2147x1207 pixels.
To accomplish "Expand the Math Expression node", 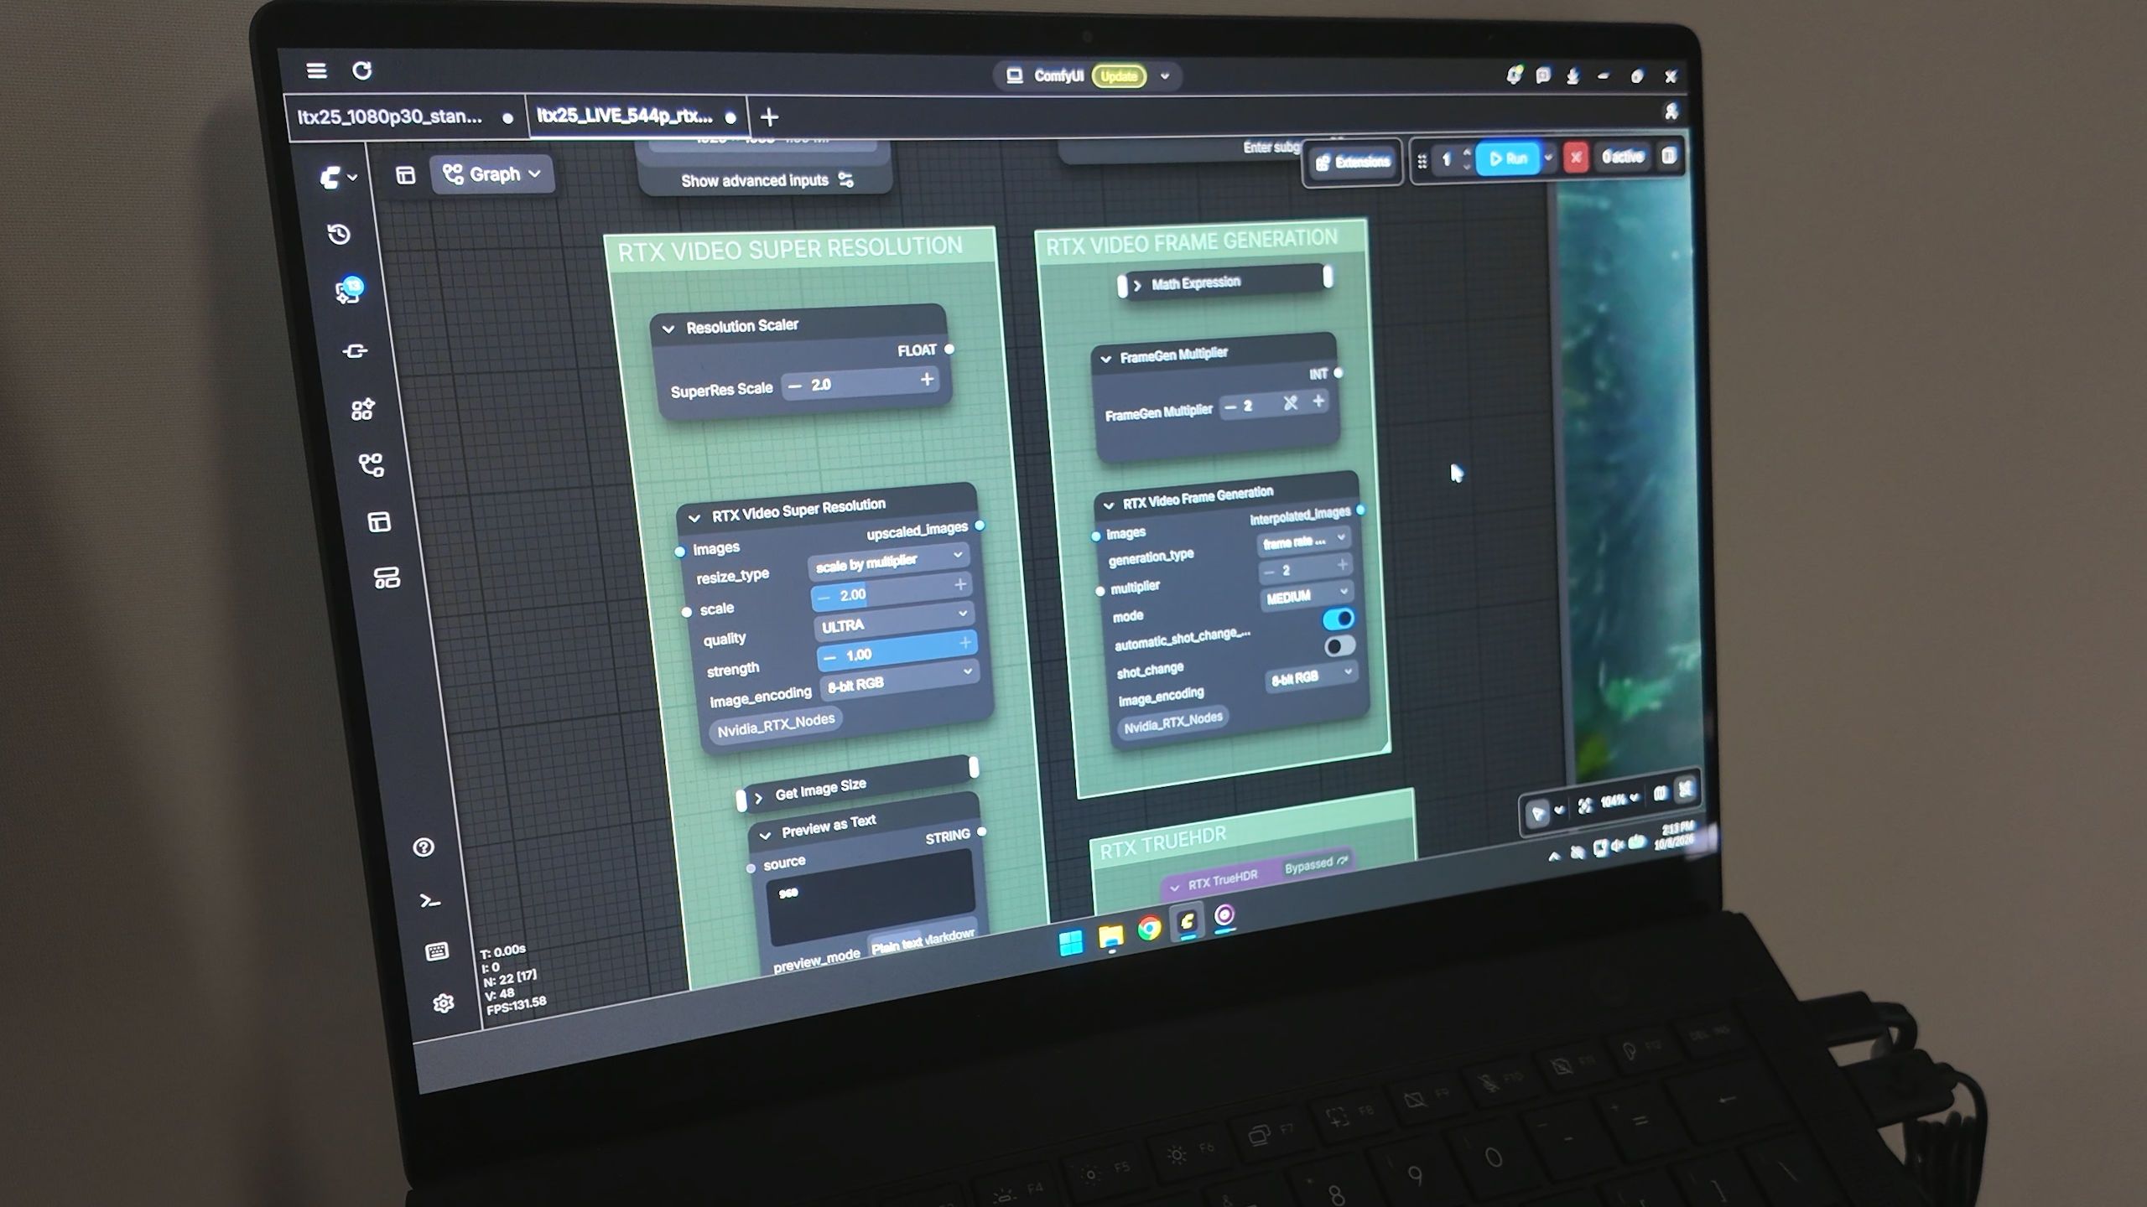I will tap(1137, 285).
